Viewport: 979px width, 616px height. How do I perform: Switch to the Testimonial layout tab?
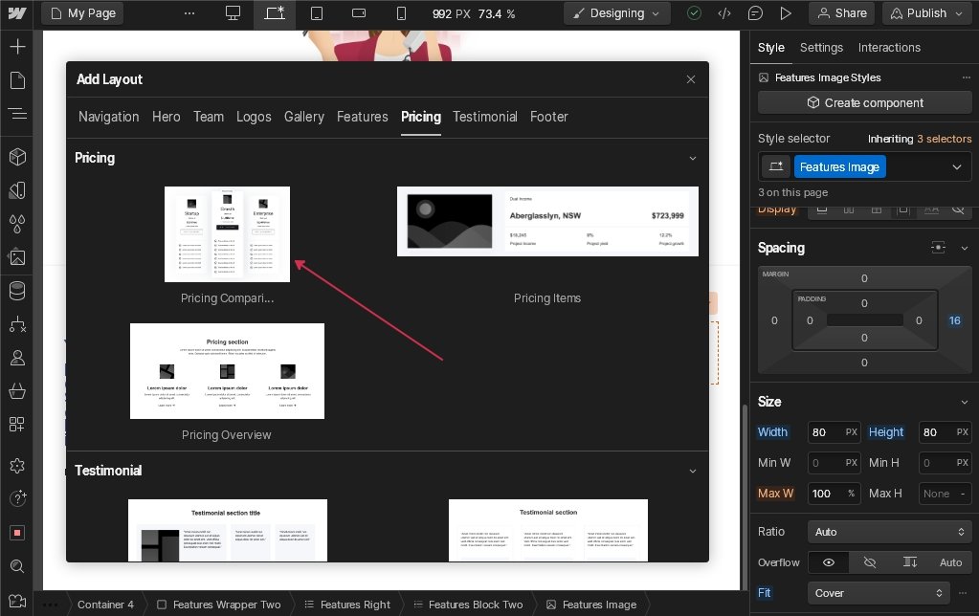pyautogui.click(x=484, y=117)
